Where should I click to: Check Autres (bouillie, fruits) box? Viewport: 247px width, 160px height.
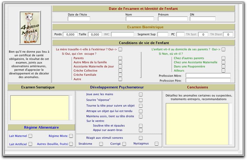71,144
